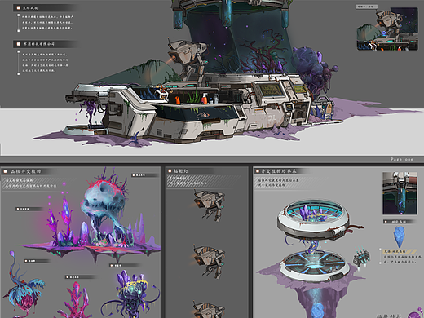
Task: Click the small label above the scene thumbnail
Action: click(x=366, y=7)
